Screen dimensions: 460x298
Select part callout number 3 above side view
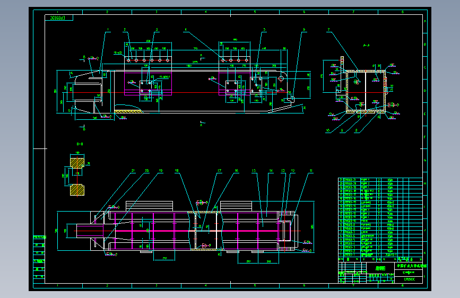tap(157, 30)
